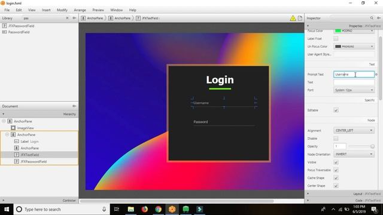The image size is (383, 215).
Task: Click the Password field on canvas
Action: 223,122
